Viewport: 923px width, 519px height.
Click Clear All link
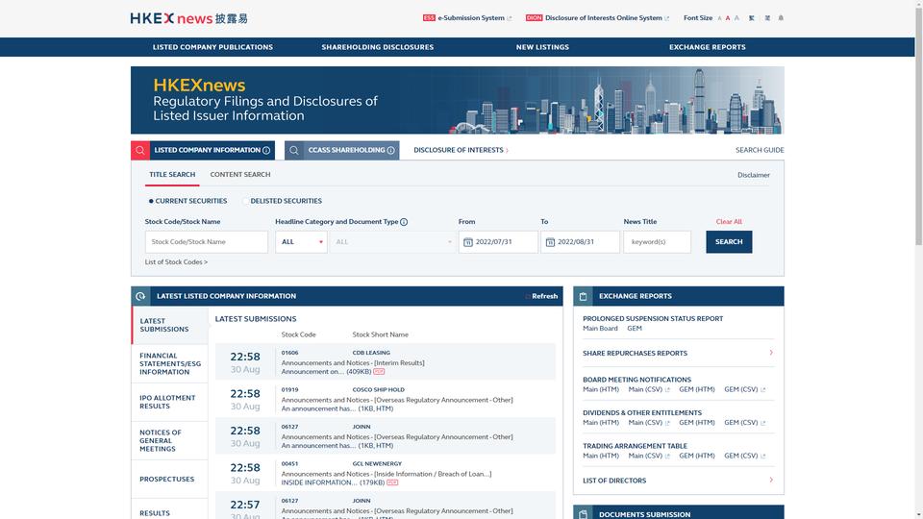tap(729, 222)
